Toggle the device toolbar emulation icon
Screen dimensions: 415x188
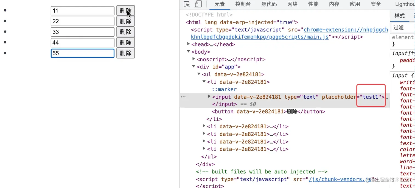click(x=198, y=4)
